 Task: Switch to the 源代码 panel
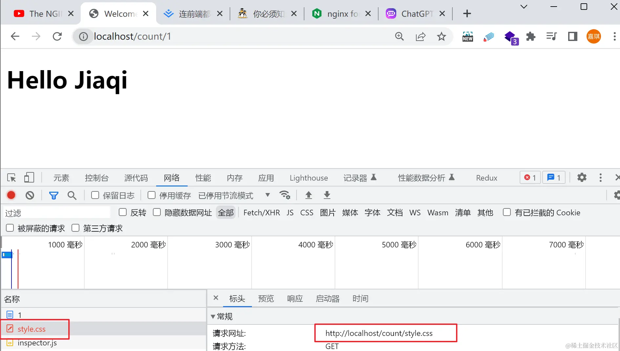(136, 178)
